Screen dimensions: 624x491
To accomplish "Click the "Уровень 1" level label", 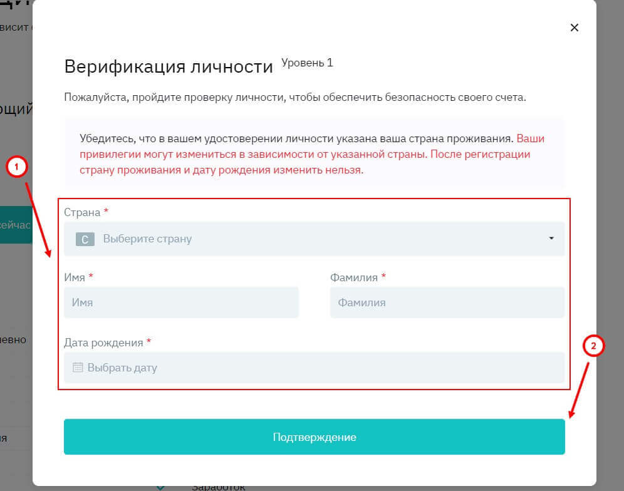I will (x=307, y=63).
